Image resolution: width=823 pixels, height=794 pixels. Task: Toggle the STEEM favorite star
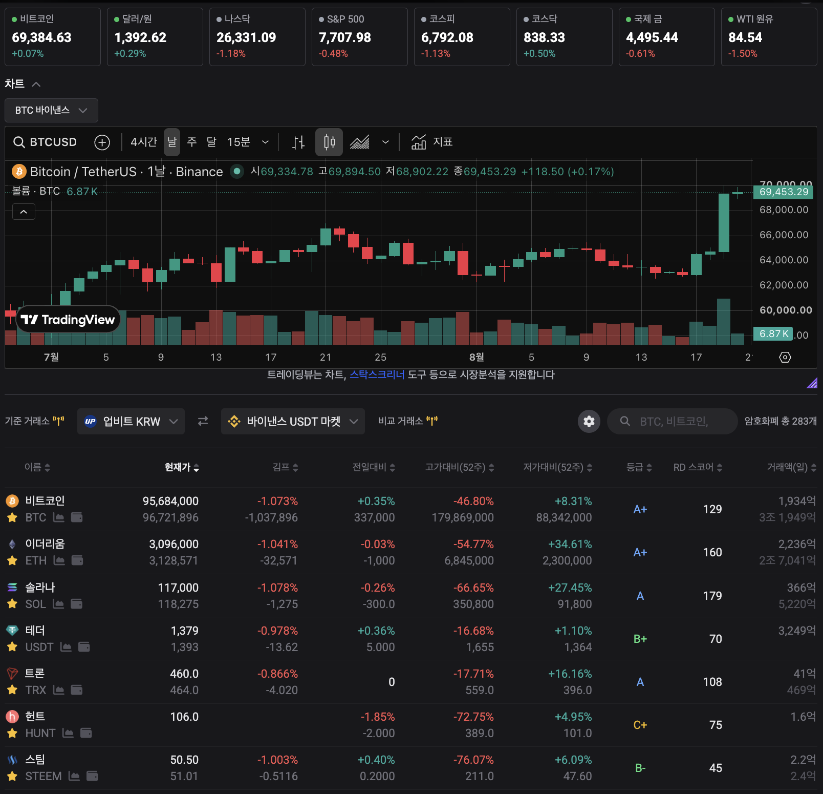12,776
